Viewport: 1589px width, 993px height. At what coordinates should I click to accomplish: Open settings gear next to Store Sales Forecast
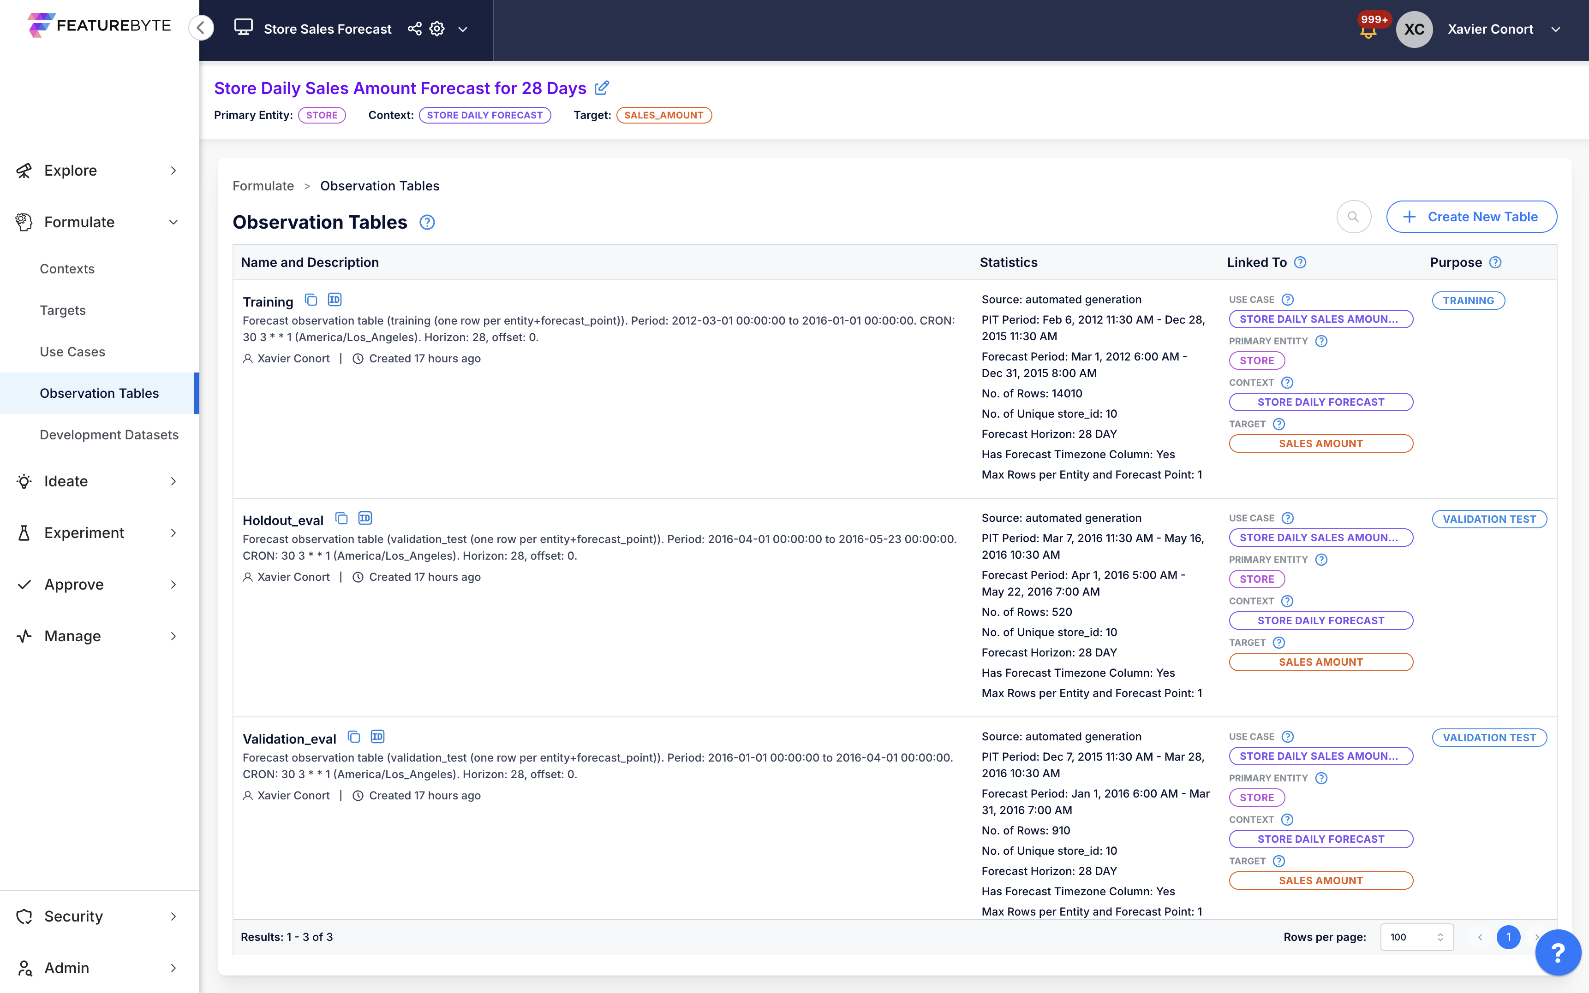(x=437, y=29)
